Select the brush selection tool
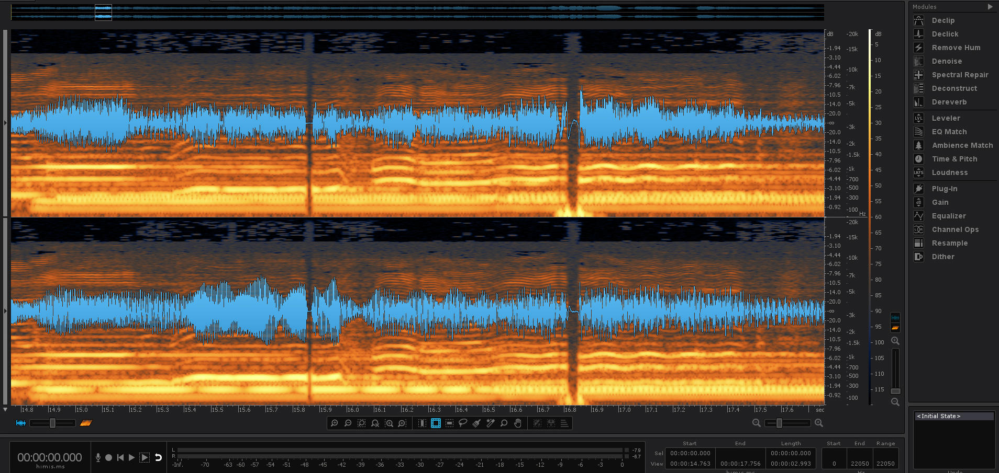The height and width of the screenshot is (473, 999). [476, 423]
